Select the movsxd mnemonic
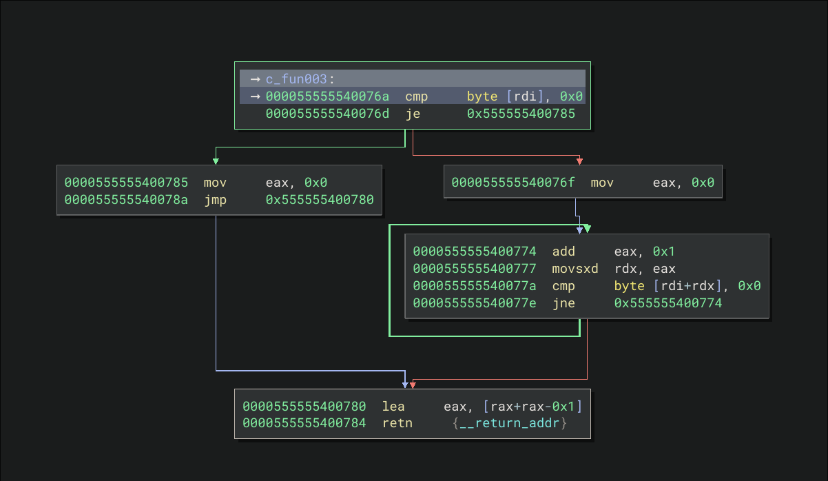This screenshot has height=481, width=828. pyautogui.click(x=575, y=269)
